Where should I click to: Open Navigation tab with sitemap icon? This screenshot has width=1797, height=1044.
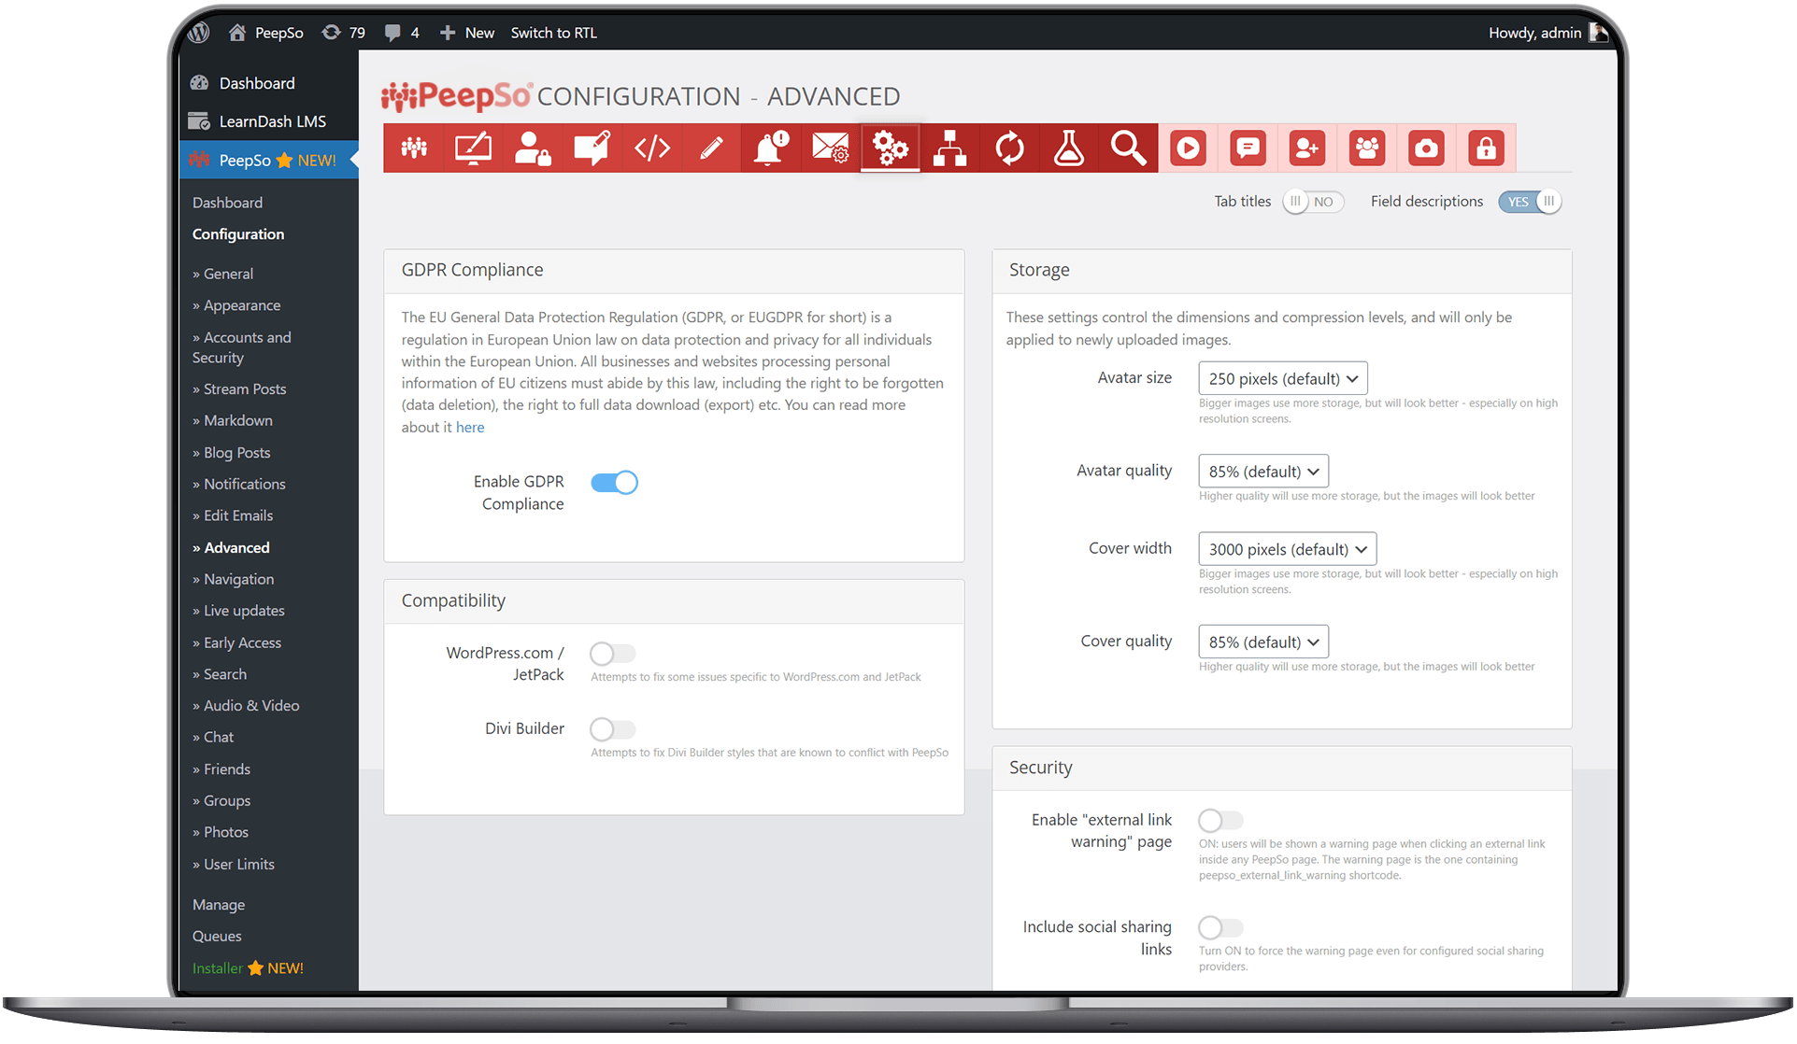point(949,148)
